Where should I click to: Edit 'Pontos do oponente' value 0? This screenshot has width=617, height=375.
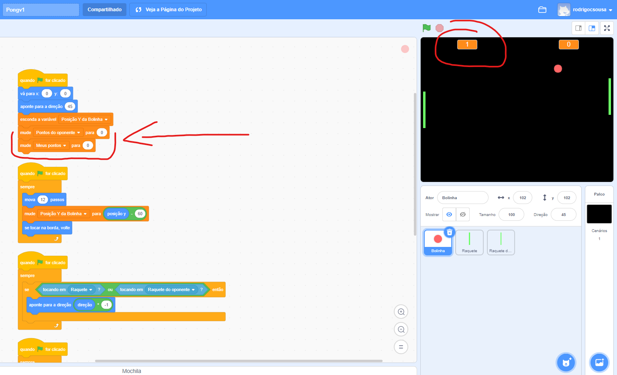pos(102,132)
